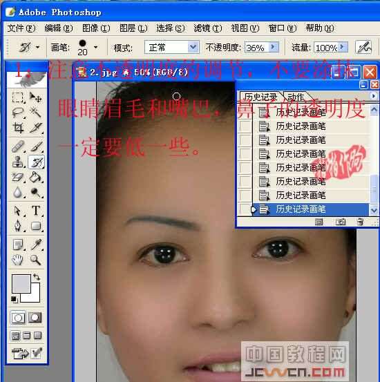Select the Lasso tool
Viewport: 380px width, 382px height.
pyautogui.click(x=18, y=113)
